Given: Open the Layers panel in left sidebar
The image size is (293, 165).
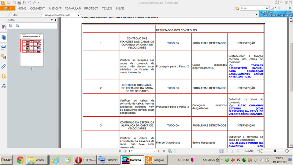Looking at the screenshot, I should [x=4, y=47].
